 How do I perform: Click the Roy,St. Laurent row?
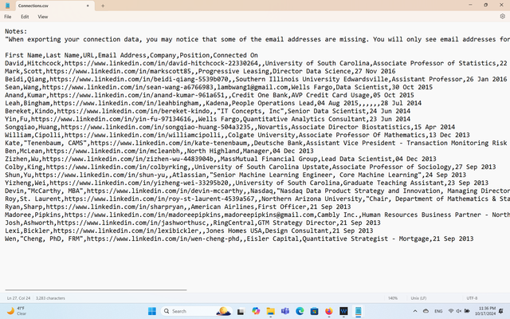point(257,199)
